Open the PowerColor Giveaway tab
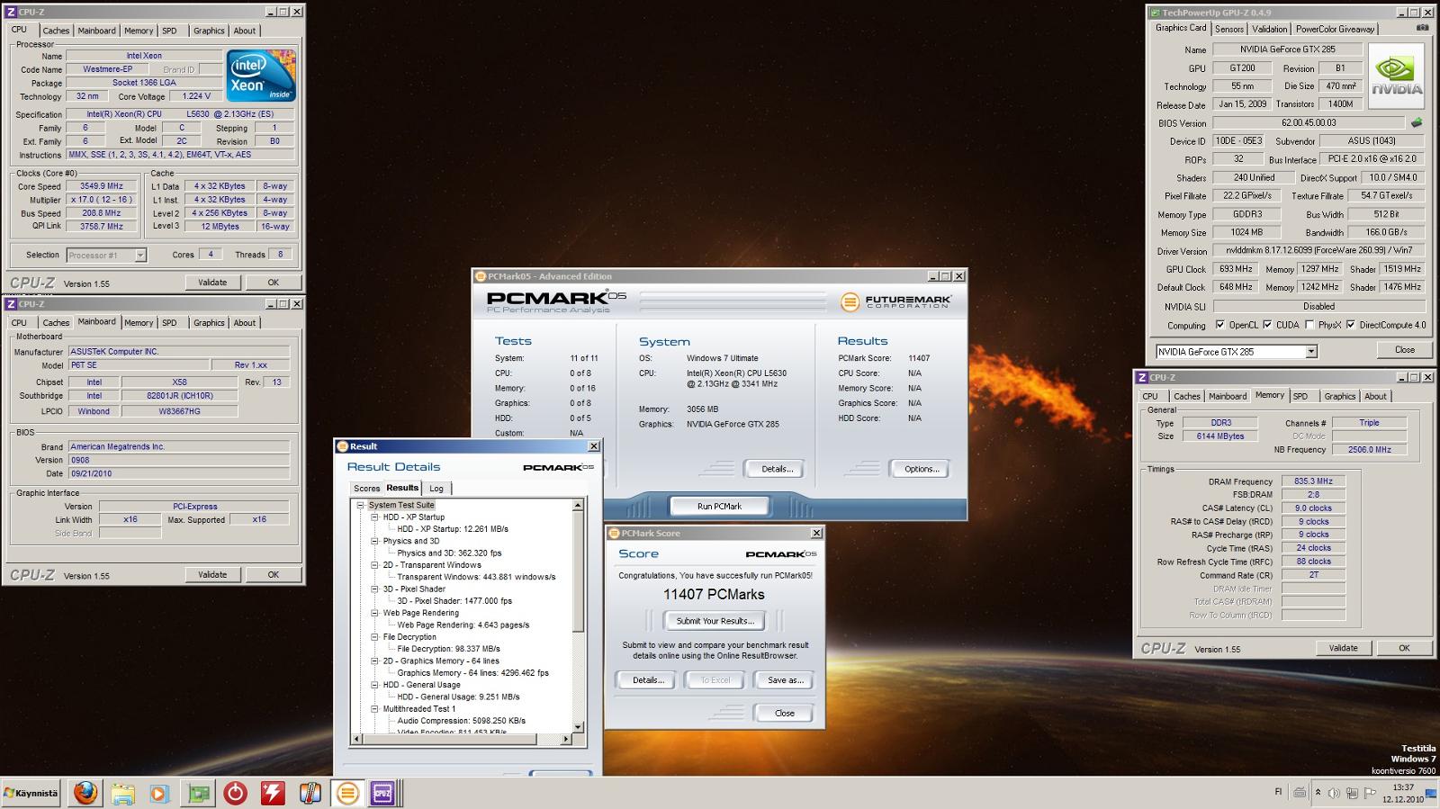The width and height of the screenshot is (1440, 809). (1335, 29)
